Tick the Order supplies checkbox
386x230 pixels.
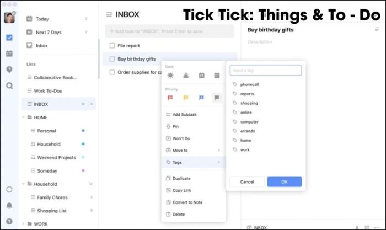112,72
